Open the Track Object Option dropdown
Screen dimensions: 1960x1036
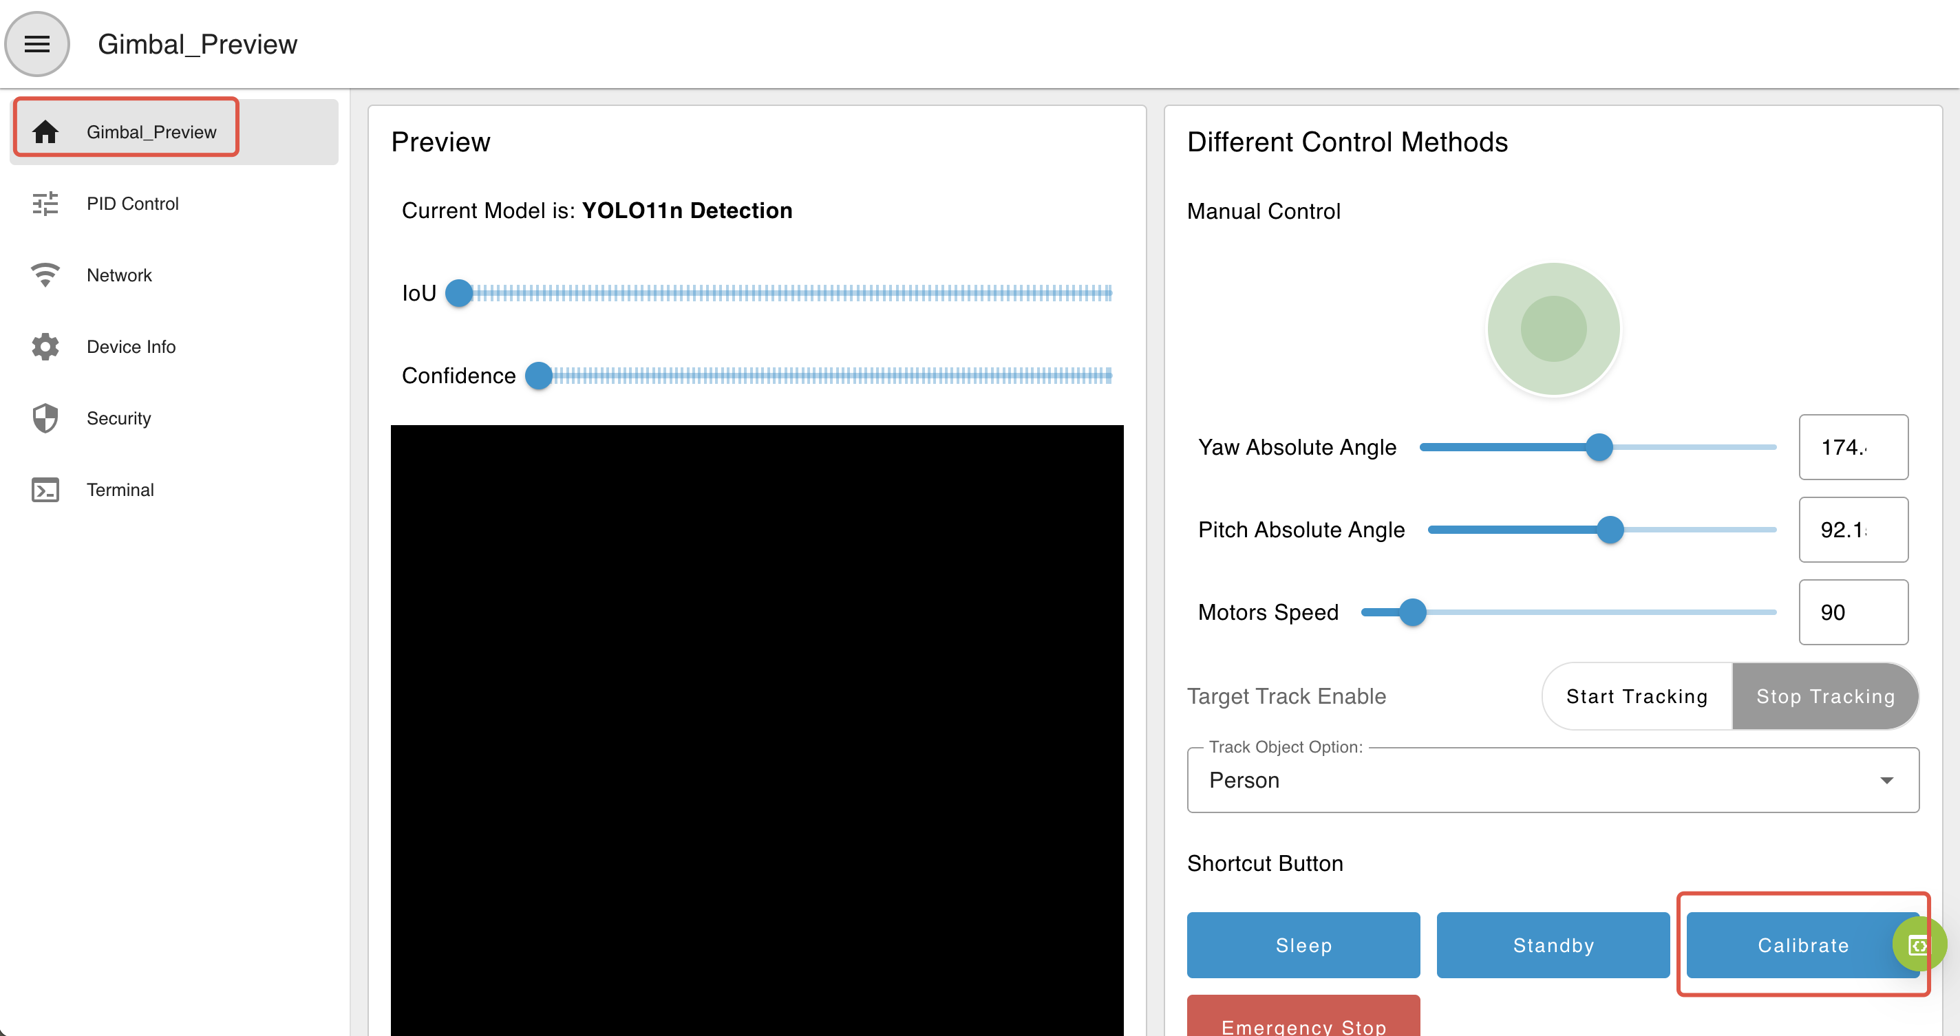click(1552, 779)
